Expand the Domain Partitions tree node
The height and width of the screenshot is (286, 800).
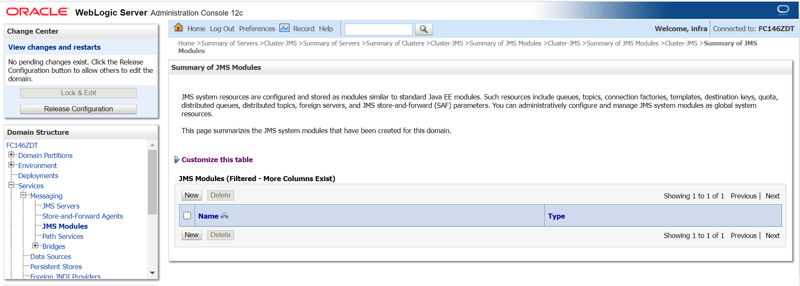coord(11,155)
